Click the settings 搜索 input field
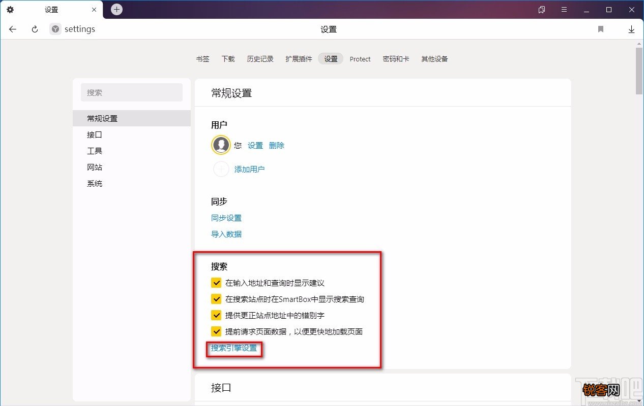Image resolution: width=644 pixels, height=406 pixels. coord(132,92)
